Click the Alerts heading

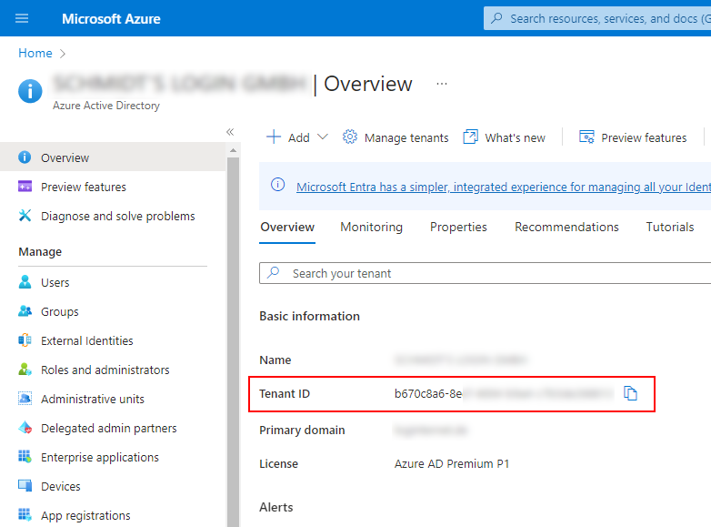(276, 507)
